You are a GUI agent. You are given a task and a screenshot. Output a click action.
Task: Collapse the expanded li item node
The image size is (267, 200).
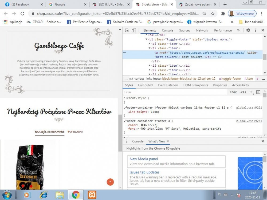click(x=150, y=48)
